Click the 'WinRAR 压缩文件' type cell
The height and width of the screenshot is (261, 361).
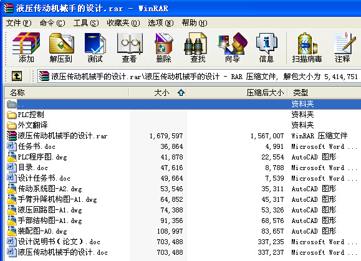click(x=319, y=136)
